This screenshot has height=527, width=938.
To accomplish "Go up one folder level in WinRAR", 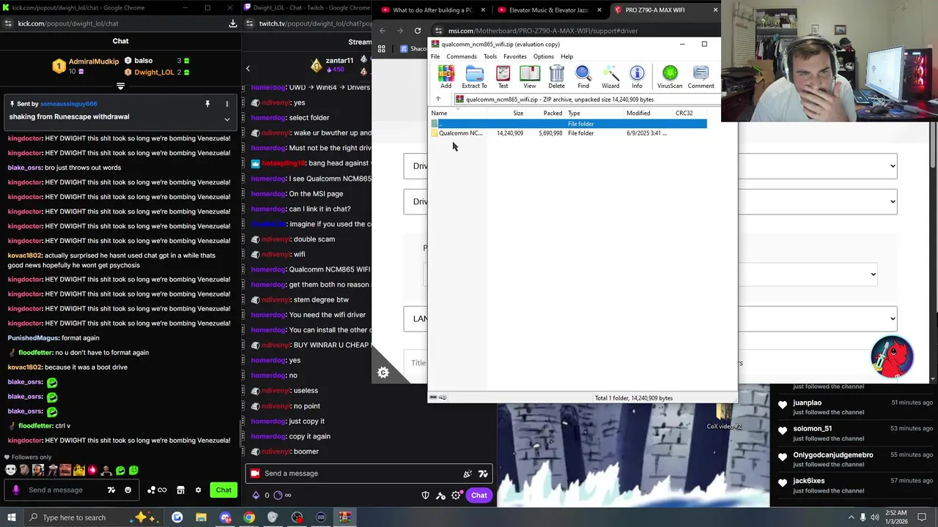I will point(438,100).
